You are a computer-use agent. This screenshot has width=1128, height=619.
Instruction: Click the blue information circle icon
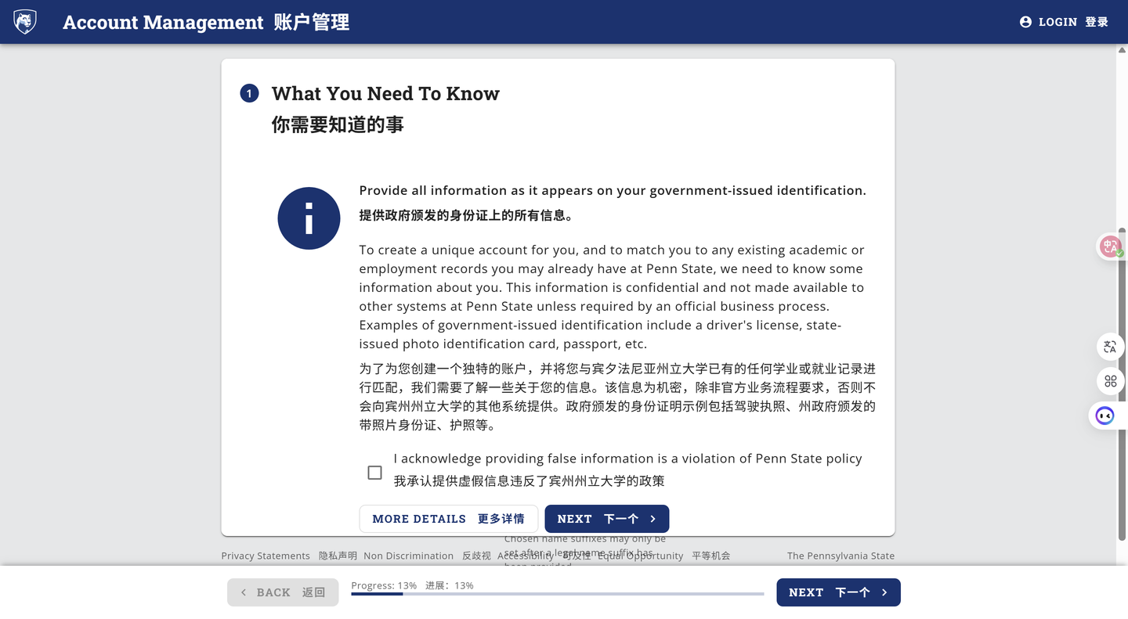click(x=309, y=218)
